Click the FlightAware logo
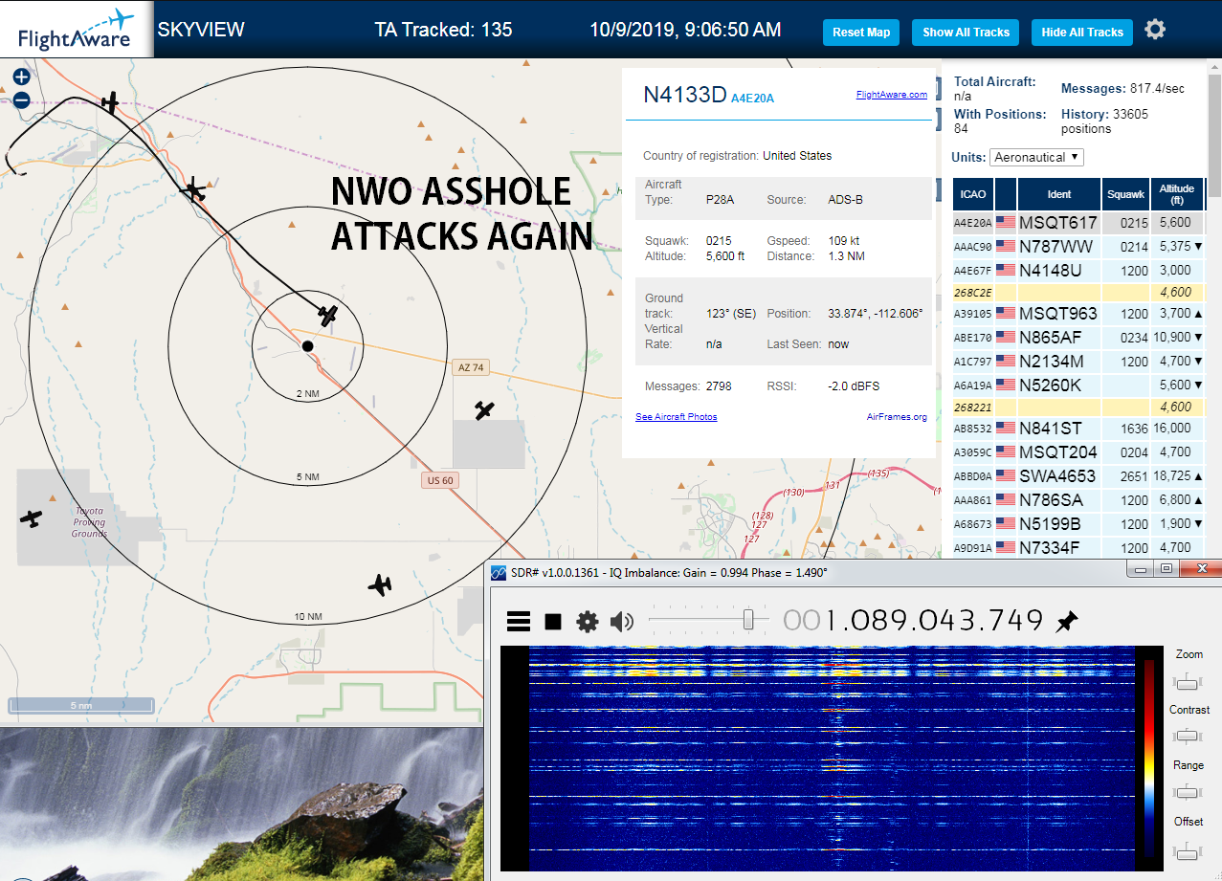This screenshot has height=881, width=1222. 76,29
